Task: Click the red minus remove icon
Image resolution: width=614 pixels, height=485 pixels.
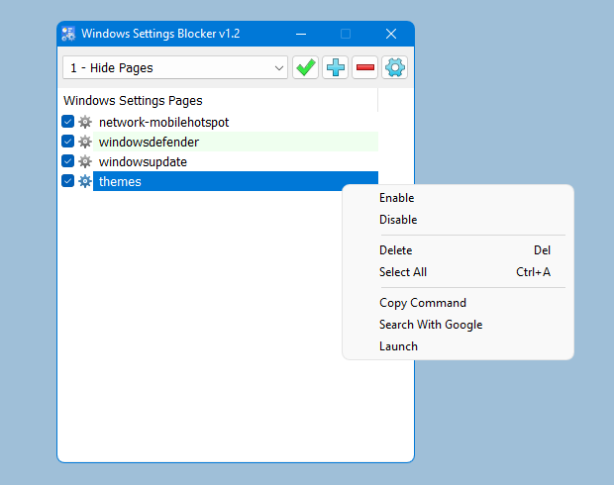Action: 365,67
